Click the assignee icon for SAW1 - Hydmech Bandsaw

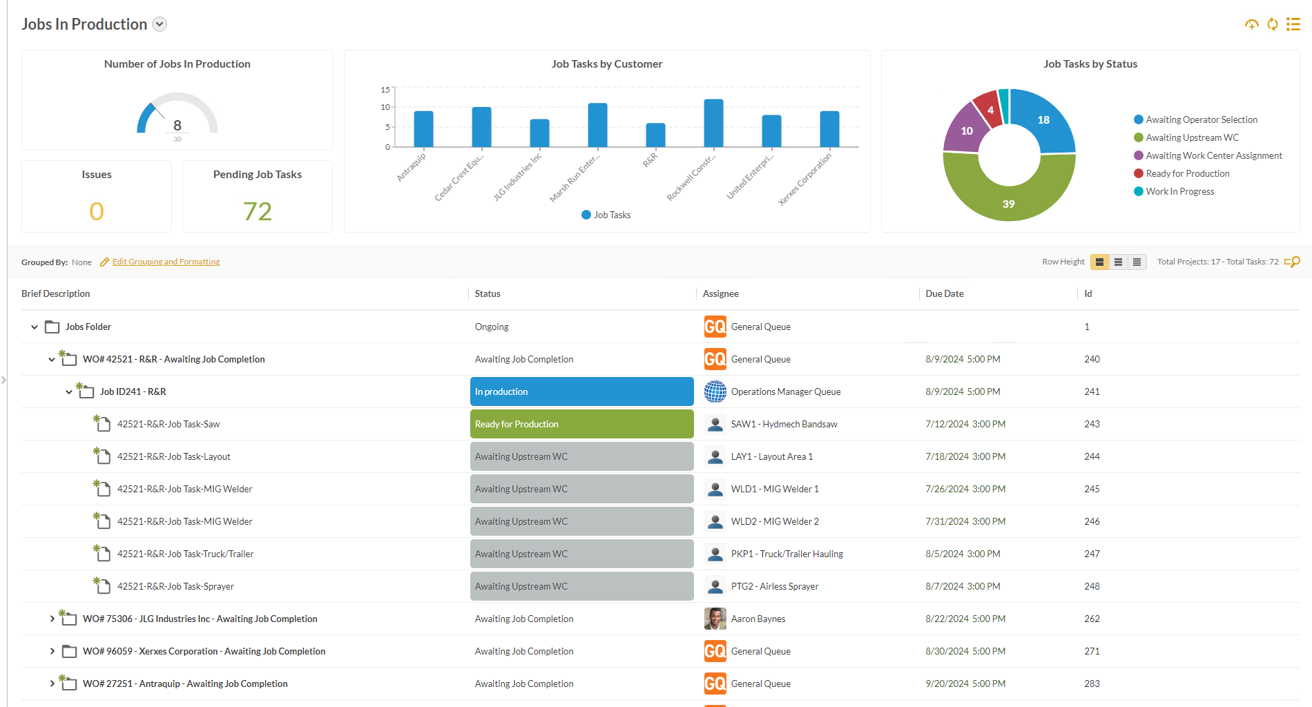click(715, 423)
